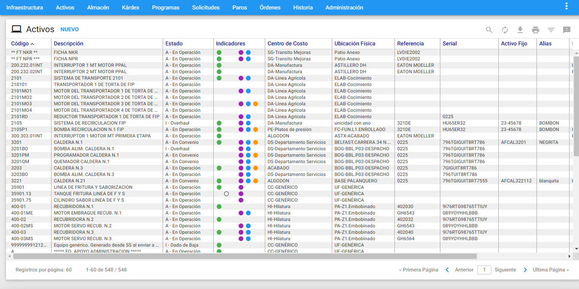Viewport: 579px width, 289px height.
Task: Click the refresh icon in Activos toolbar
Action: 505,30
